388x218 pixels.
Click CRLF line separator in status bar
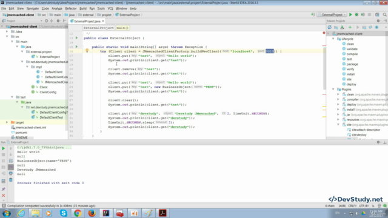tap(352, 206)
